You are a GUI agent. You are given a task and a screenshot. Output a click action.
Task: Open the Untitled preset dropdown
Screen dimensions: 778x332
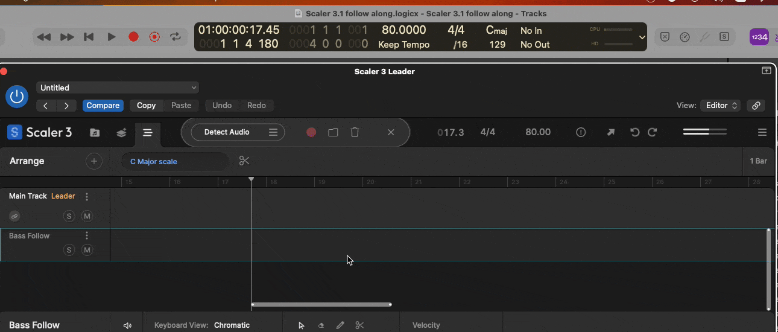(x=118, y=88)
